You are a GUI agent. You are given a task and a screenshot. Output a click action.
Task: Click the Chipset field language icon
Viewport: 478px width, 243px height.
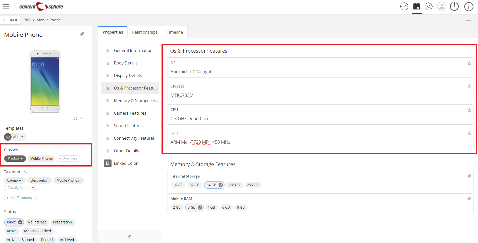pos(469,86)
